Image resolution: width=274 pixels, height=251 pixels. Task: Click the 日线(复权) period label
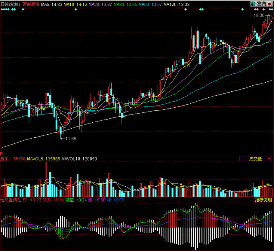(10, 4)
